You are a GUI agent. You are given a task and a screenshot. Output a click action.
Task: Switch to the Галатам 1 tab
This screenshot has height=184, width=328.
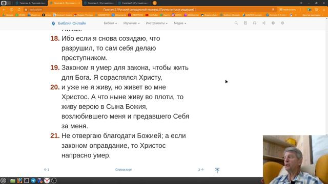pyautogui.click(x=31, y=3)
